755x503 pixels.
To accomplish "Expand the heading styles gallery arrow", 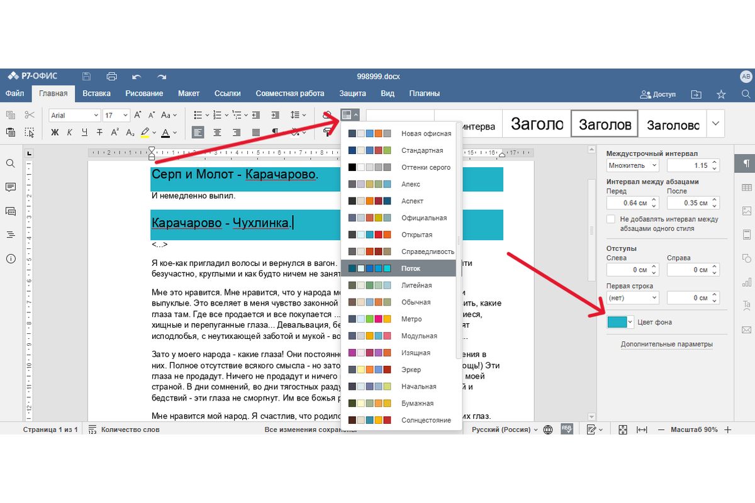I will click(x=715, y=124).
